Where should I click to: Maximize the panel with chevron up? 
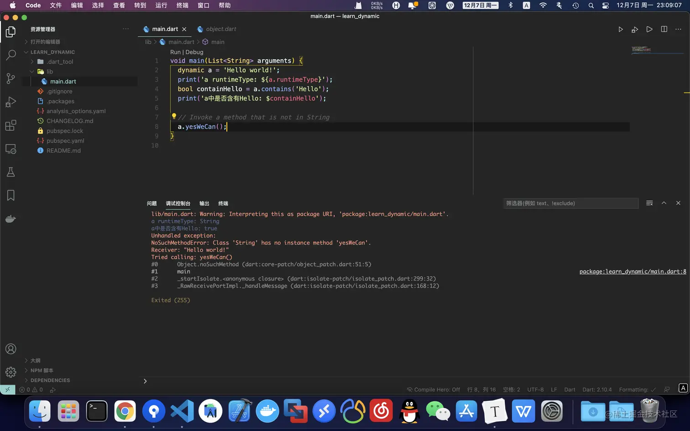(x=664, y=203)
